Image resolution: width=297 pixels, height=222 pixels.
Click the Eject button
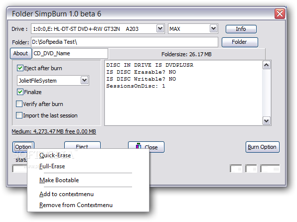pos(82,145)
